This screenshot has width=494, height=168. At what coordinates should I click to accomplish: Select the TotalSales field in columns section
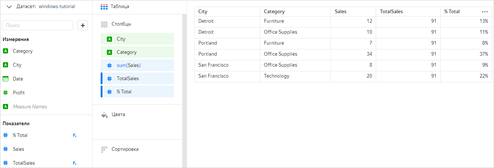click(x=137, y=78)
